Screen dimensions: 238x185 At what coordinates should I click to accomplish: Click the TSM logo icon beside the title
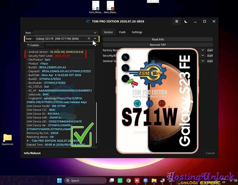coord(88,21)
